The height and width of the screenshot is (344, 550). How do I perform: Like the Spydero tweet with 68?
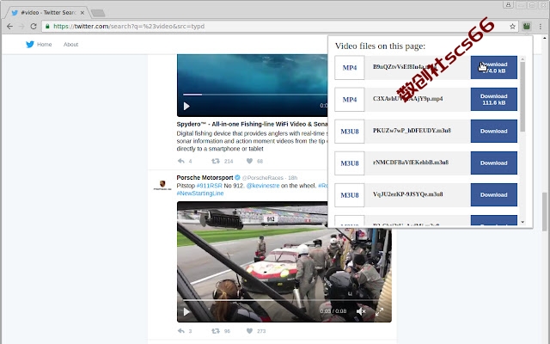(249, 161)
